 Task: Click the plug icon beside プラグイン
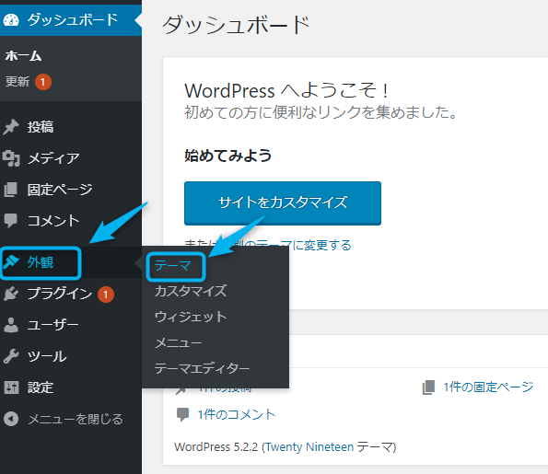11,294
